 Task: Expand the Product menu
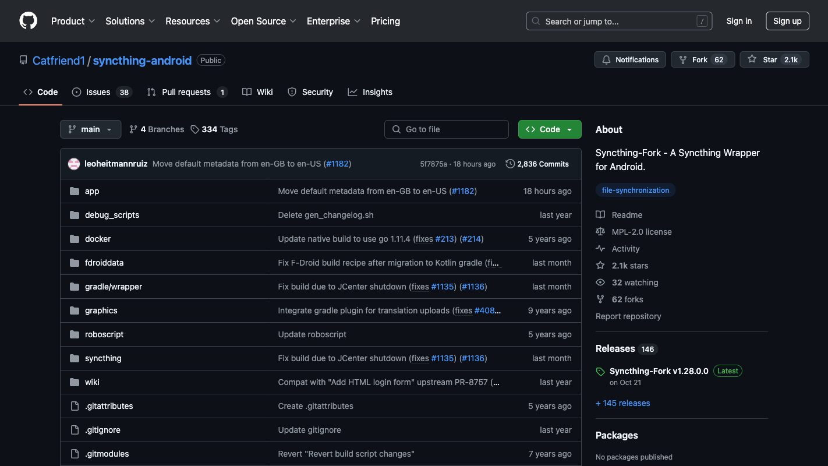(73, 21)
